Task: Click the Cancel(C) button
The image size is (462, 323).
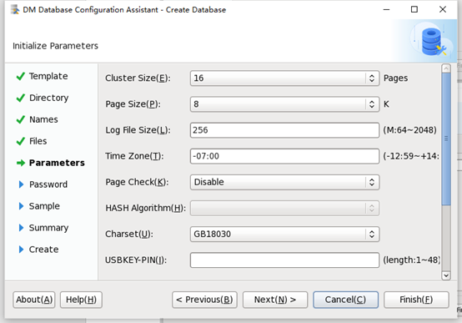Action: coord(345,300)
